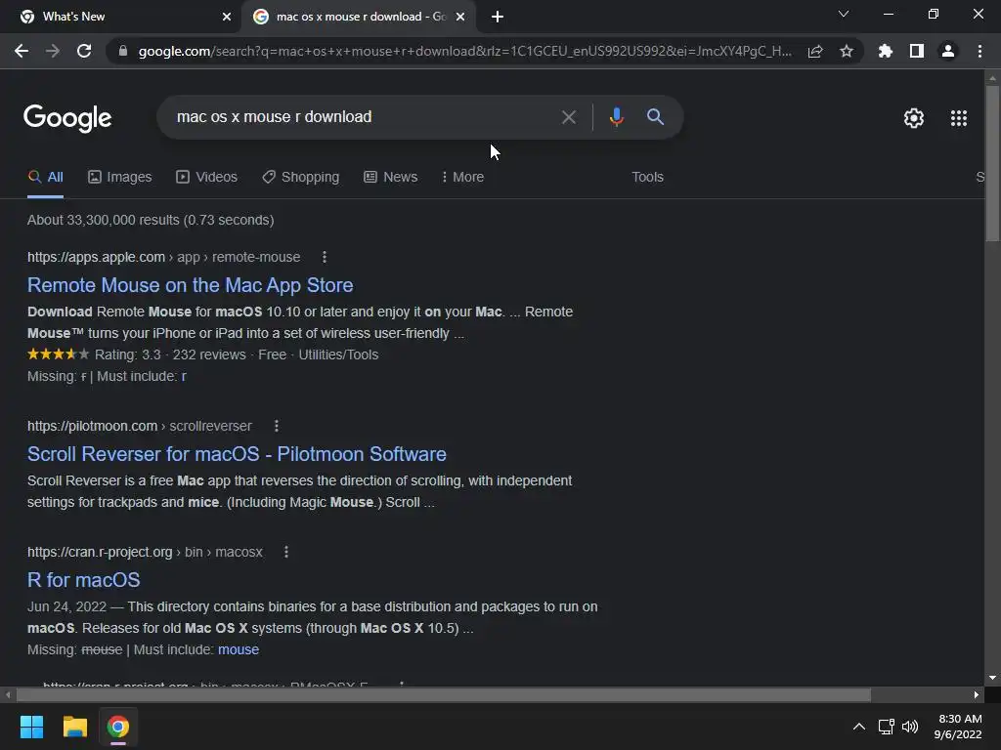
Task: Submit search with magnifier icon
Action: click(656, 117)
